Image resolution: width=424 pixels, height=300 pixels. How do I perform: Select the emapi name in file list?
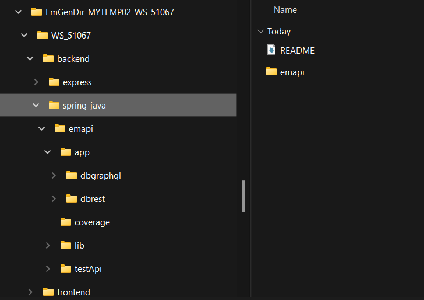(292, 72)
